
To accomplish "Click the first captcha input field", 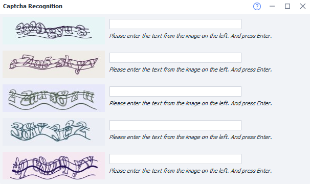I will click(x=175, y=24).
